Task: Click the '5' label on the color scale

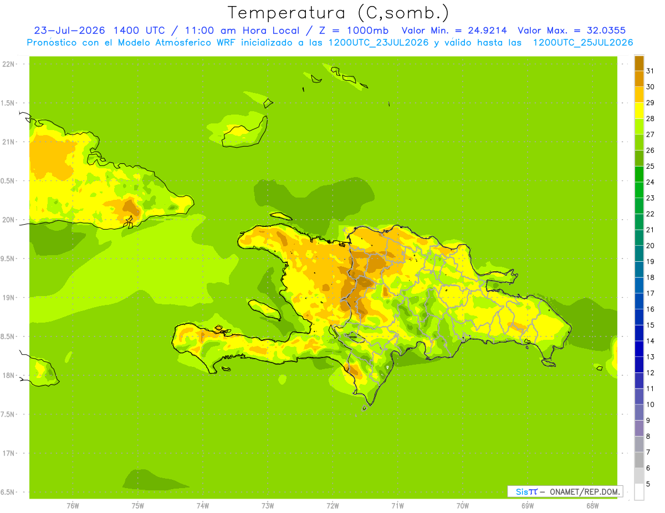Action: (648, 484)
